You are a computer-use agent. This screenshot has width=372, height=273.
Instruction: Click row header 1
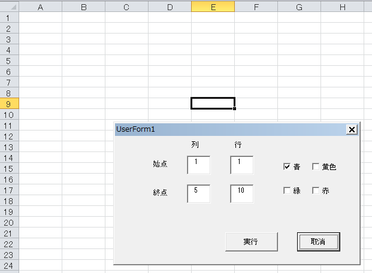click(x=9, y=18)
